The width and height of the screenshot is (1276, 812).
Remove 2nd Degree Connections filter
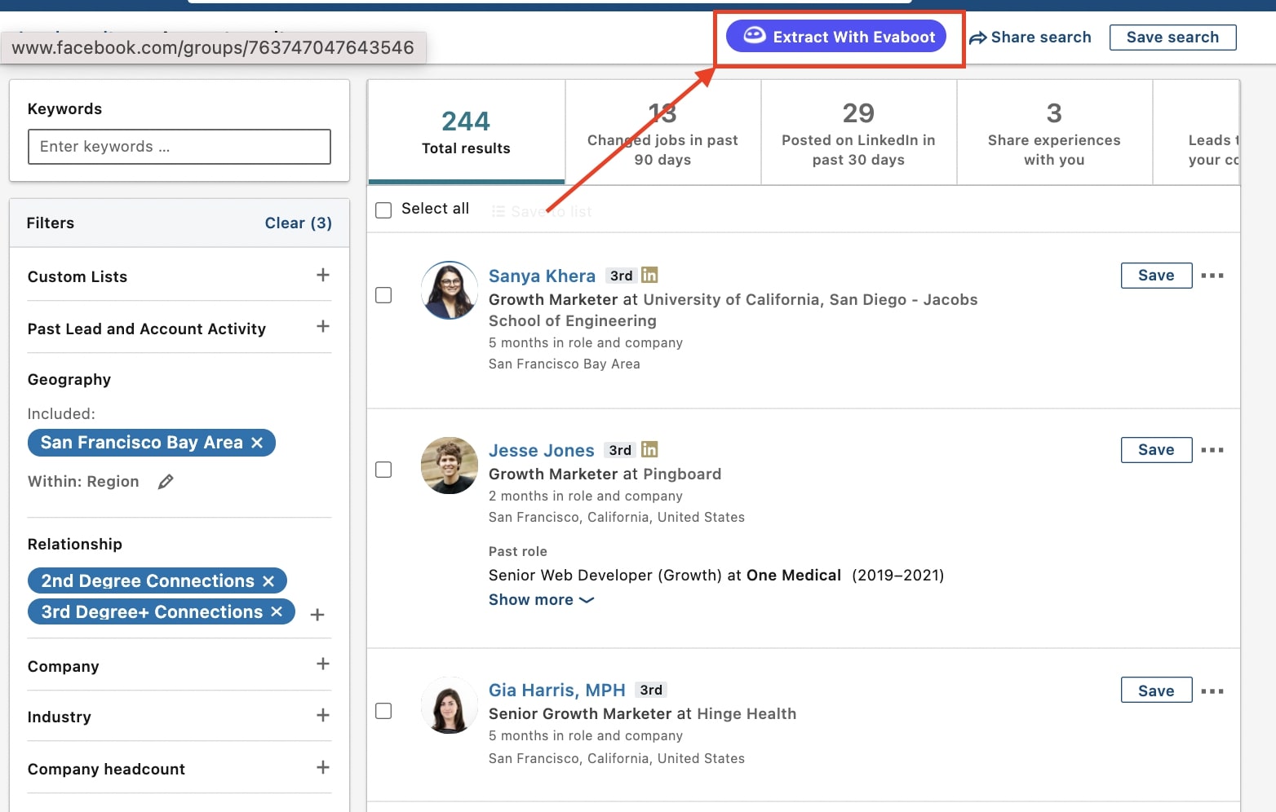click(268, 581)
